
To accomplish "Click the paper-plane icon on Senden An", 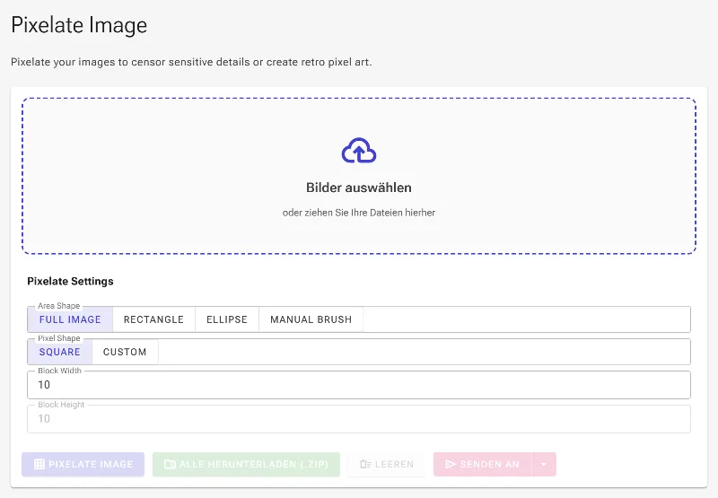I will 451,464.
